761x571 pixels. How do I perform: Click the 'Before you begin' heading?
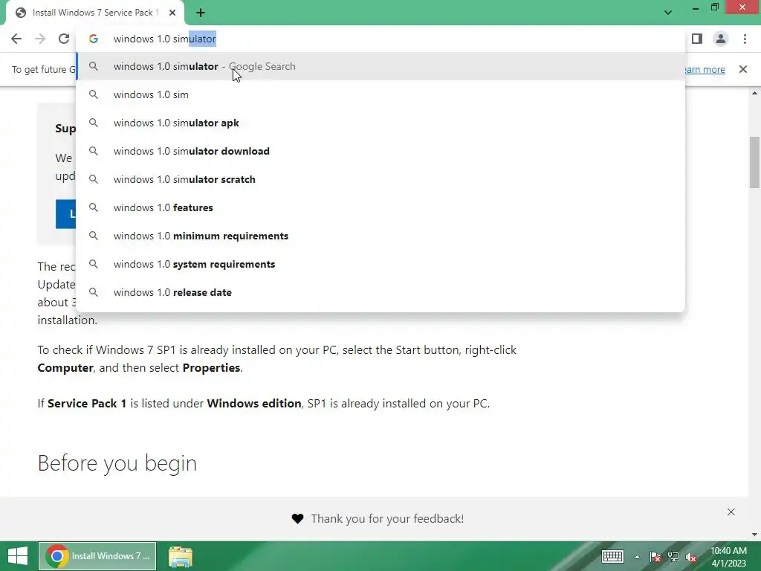coord(117,463)
